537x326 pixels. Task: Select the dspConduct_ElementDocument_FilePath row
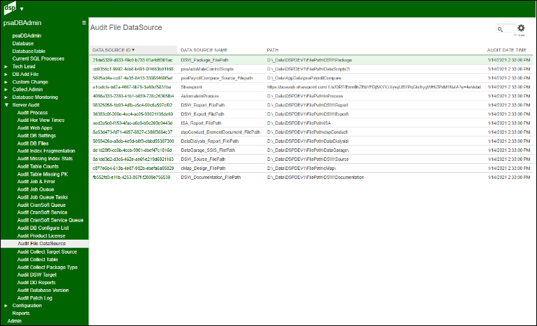pyautogui.click(x=311, y=132)
